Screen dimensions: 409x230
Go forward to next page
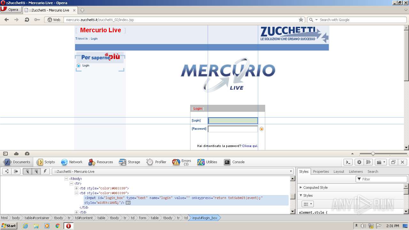tap(17, 20)
